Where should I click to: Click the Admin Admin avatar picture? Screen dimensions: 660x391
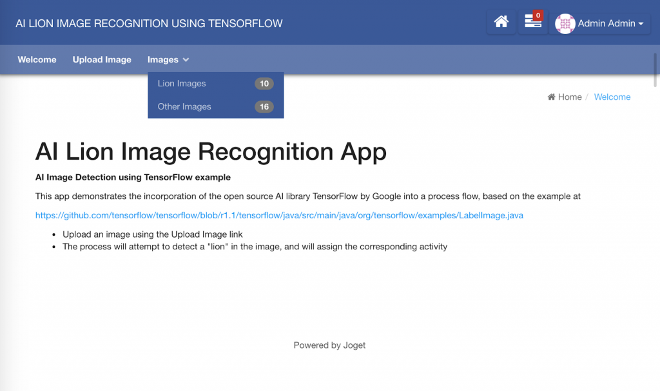[565, 24]
